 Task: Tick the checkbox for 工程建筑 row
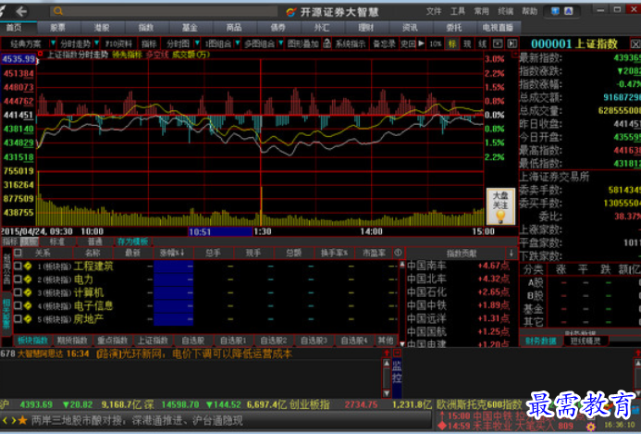[x=18, y=267]
